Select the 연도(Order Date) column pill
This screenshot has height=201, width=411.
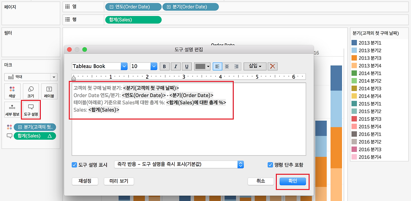click(x=133, y=7)
